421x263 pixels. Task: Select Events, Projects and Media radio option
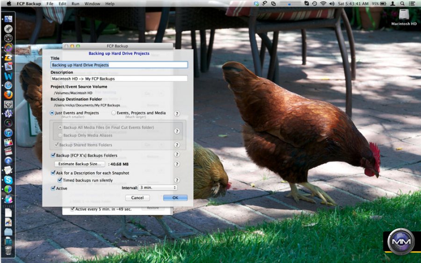114,113
